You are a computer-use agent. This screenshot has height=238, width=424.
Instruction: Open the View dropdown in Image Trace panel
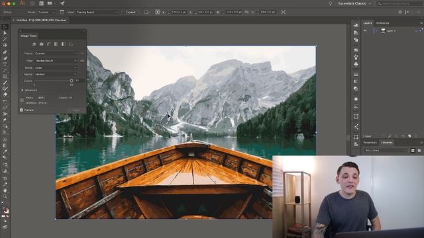56,61
